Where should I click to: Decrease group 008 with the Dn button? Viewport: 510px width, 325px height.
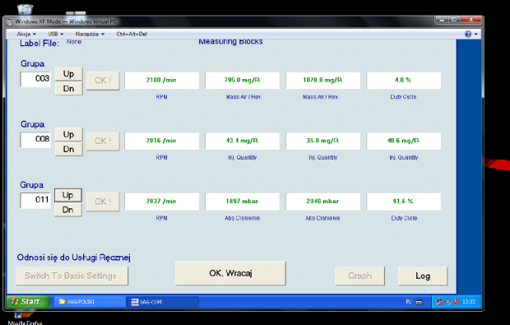point(68,149)
